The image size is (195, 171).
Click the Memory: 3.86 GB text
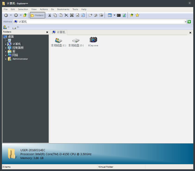(x=32, y=158)
